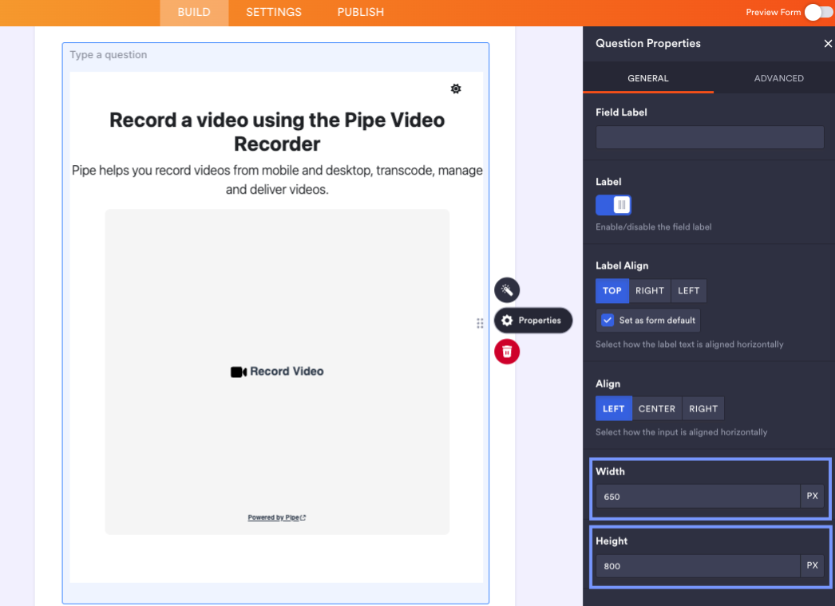The width and height of the screenshot is (835, 606).
Task: Click the Record Video button
Action: pyautogui.click(x=277, y=372)
